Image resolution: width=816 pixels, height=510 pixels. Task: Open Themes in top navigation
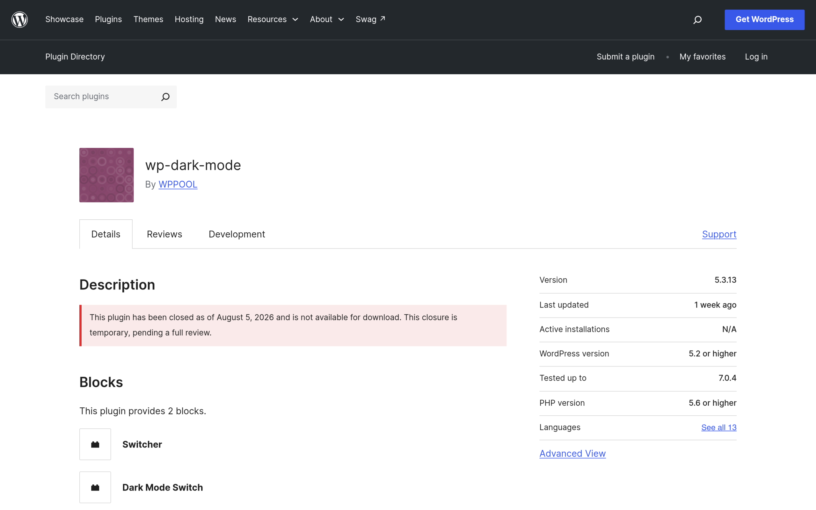(x=148, y=19)
